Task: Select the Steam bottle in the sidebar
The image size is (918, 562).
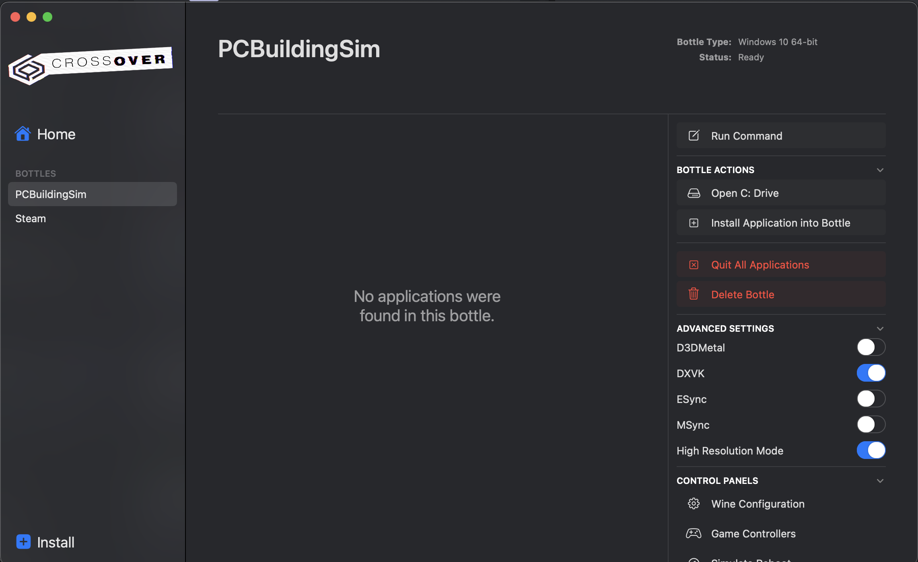Action: [x=31, y=218]
